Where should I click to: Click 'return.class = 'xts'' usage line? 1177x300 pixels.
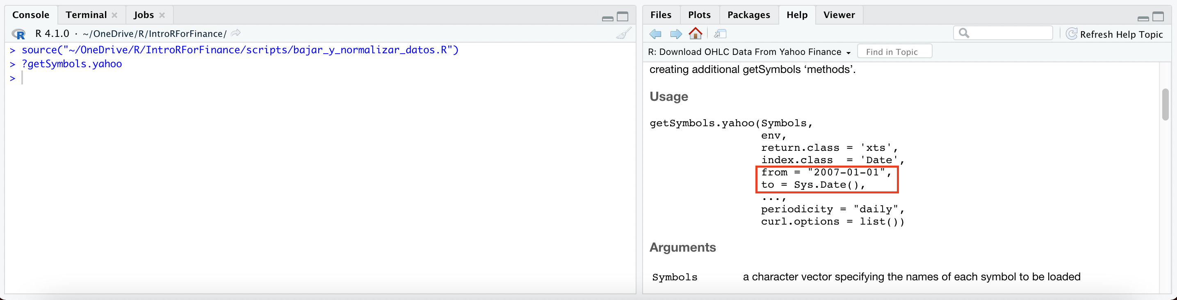tap(829, 148)
